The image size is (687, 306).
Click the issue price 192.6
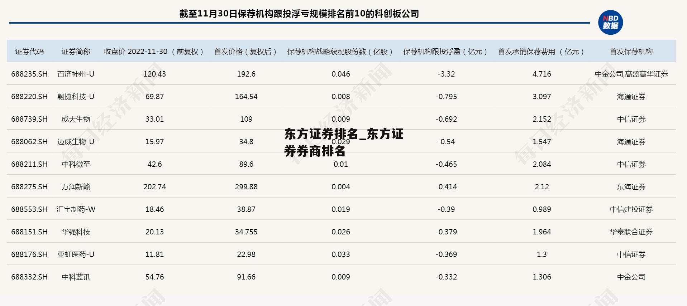[x=246, y=74]
